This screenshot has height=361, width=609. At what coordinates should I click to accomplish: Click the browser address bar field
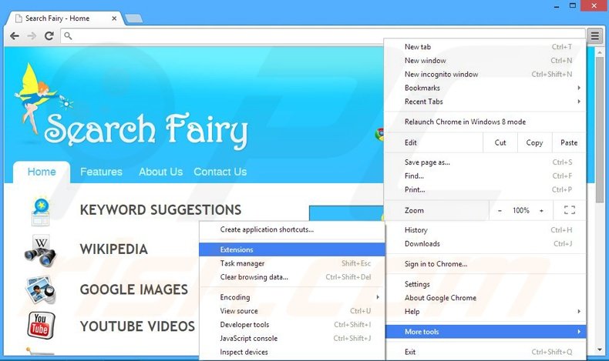[x=322, y=36]
